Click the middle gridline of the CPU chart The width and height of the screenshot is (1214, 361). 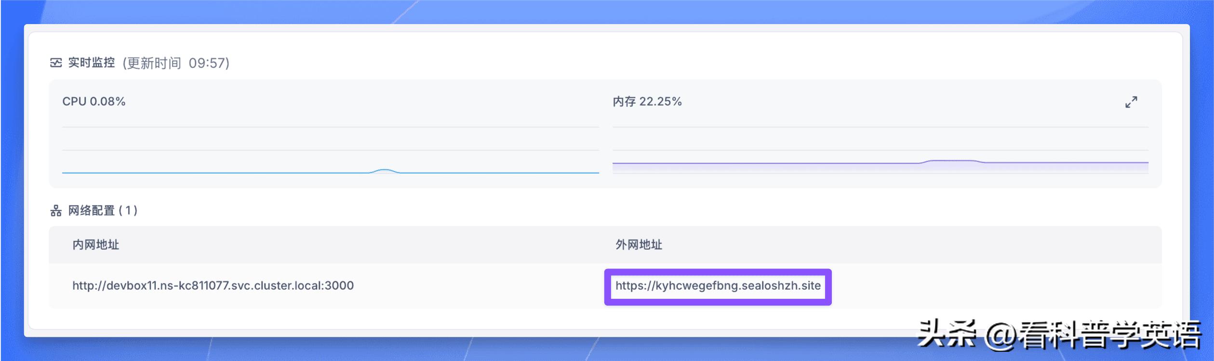(330, 150)
